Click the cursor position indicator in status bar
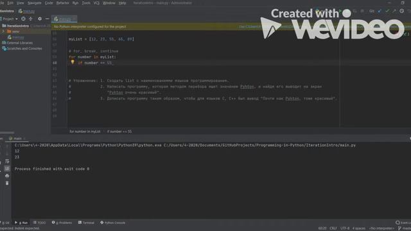Viewport: 411px width, 231px height. pyautogui.click(x=322, y=228)
